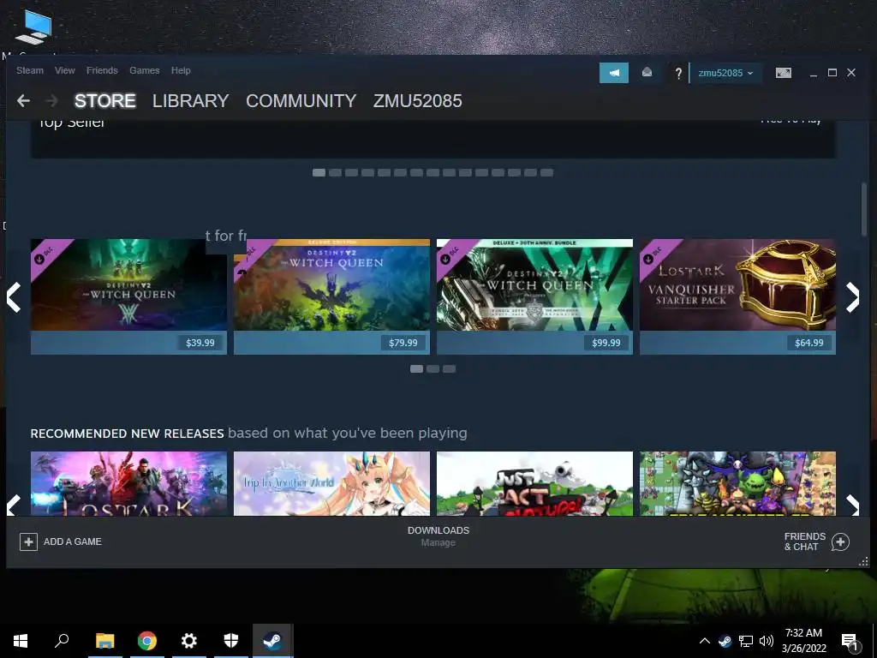Click the plus icon beside Add a Game
Image resolution: width=877 pixels, height=658 pixels.
pos(28,541)
